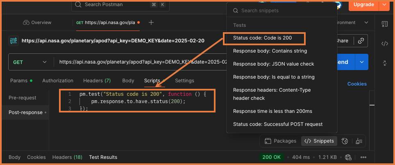Focus the Search Postman field
395x165 pixels.
pos(120,4)
